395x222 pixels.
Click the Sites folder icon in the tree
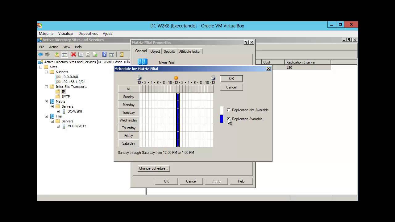pos(46,67)
